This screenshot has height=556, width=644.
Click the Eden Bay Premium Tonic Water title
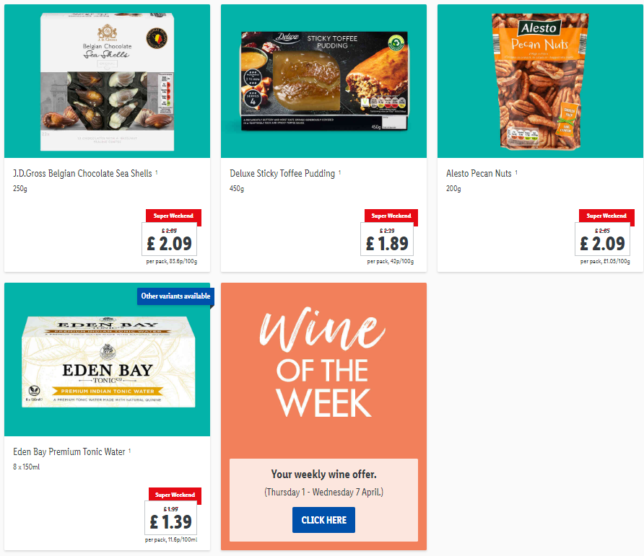point(69,451)
